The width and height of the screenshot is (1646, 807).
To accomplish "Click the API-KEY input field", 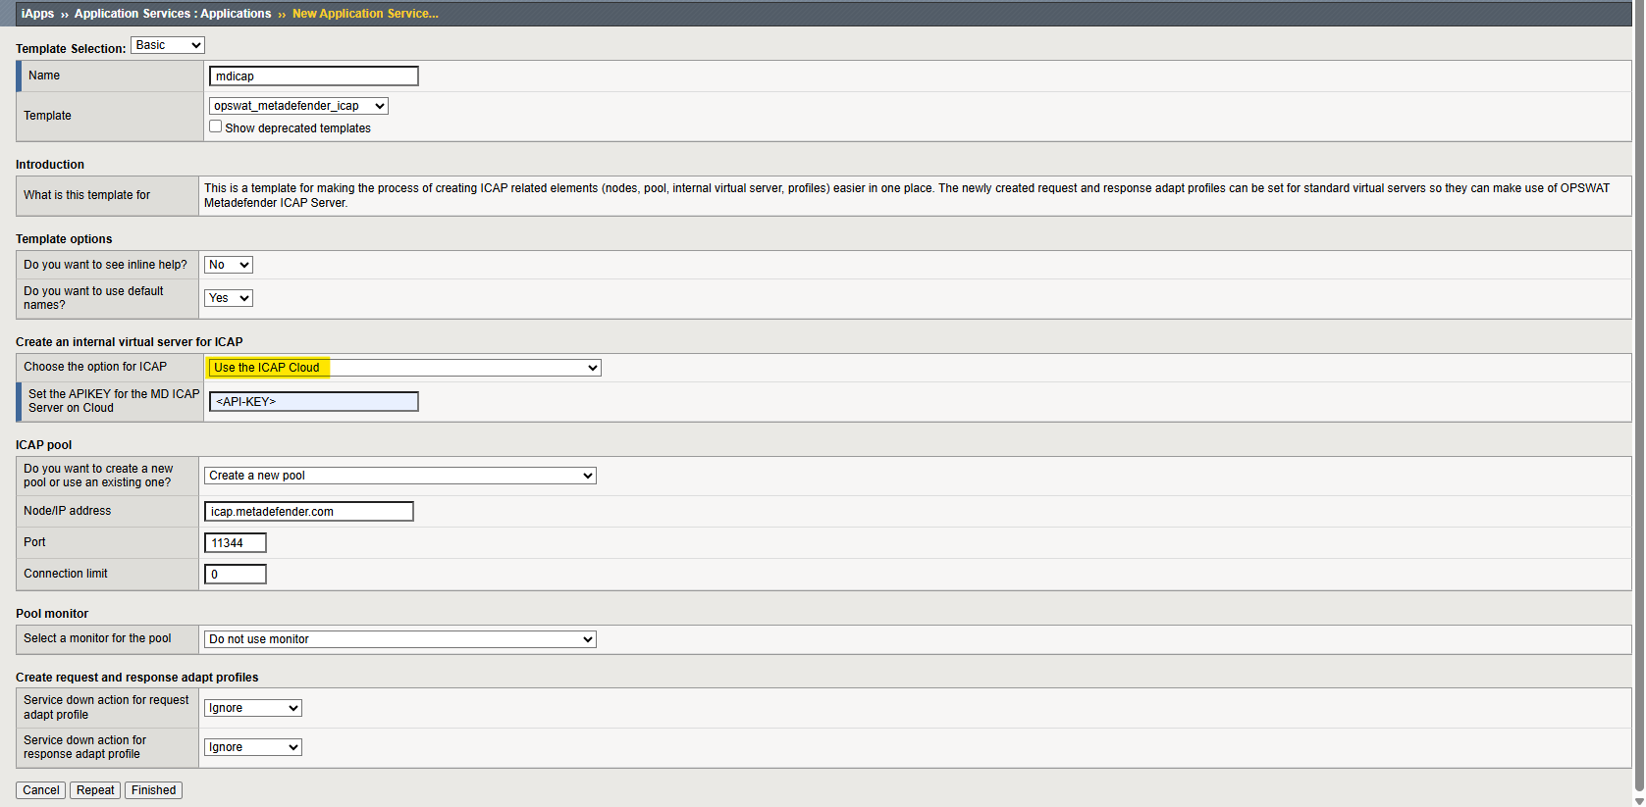I will click(x=313, y=402).
